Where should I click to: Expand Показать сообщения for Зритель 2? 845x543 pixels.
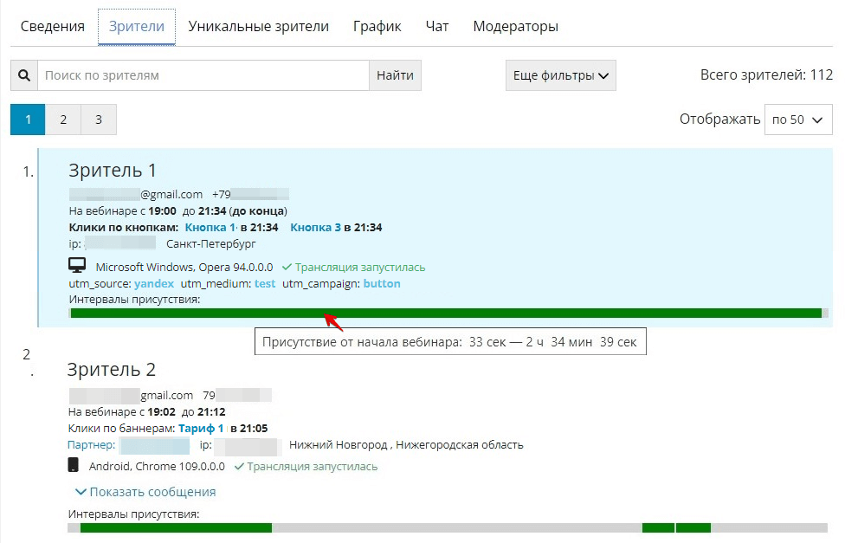pos(145,492)
